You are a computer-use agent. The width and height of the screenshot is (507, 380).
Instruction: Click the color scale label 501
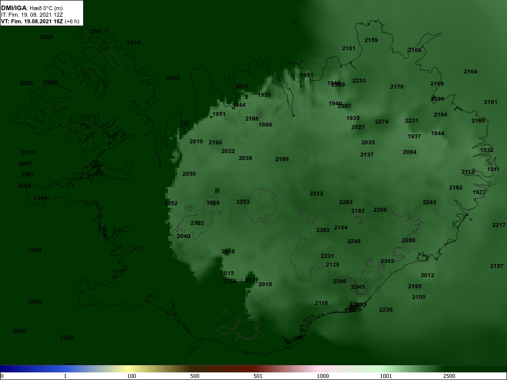(x=258, y=376)
